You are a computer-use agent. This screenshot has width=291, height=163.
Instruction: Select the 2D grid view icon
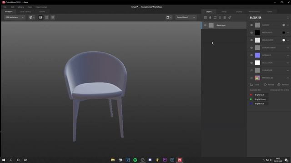point(53,17)
